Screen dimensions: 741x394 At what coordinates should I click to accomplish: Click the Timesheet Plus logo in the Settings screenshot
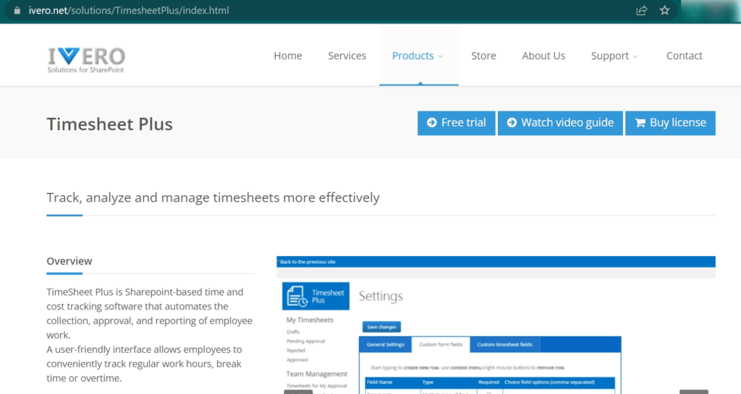click(x=316, y=296)
